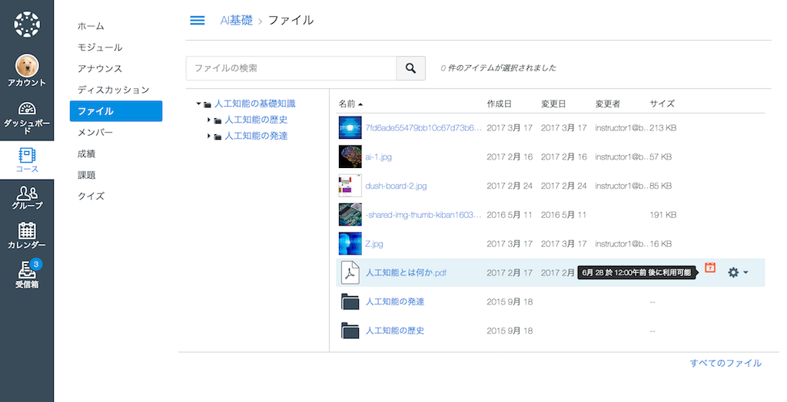Open カレンダー in the global navigation
The height and width of the screenshot is (402, 787).
(27, 236)
